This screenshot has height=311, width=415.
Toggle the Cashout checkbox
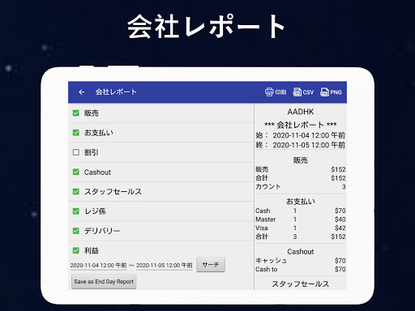coord(76,172)
